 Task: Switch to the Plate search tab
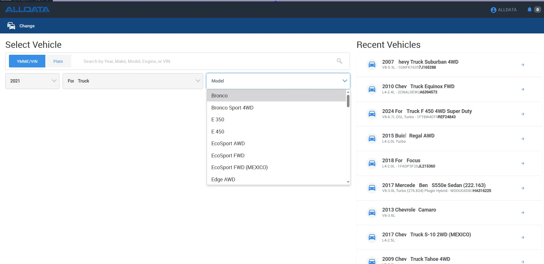(58, 61)
